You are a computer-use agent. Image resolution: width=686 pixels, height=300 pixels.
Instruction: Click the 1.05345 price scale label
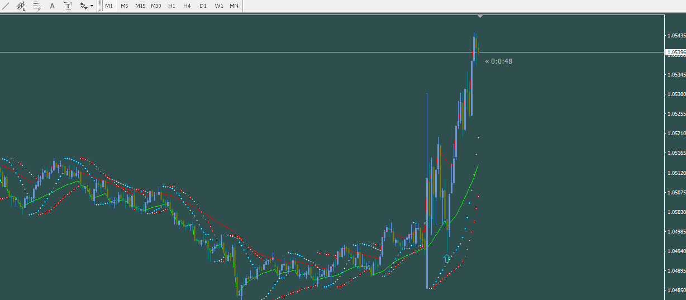[676, 75]
